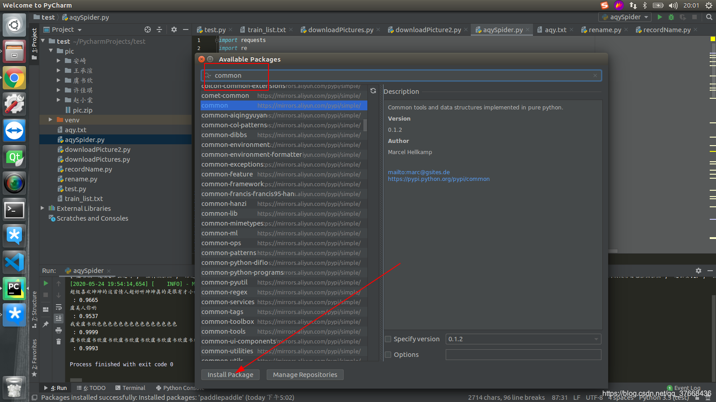Image resolution: width=716 pixels, height=402 pixels.
Task: Click the Run button in top toolbar
Action: 660,17
